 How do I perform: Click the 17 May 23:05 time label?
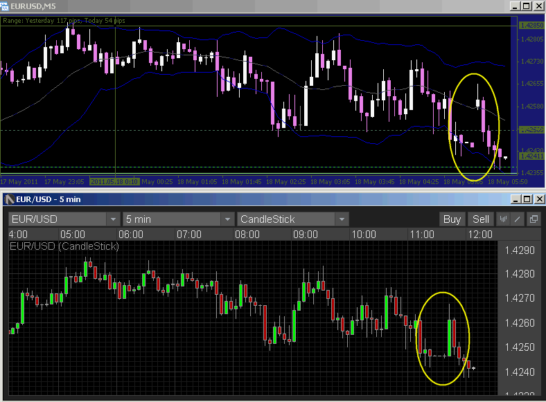click(64, 181)
